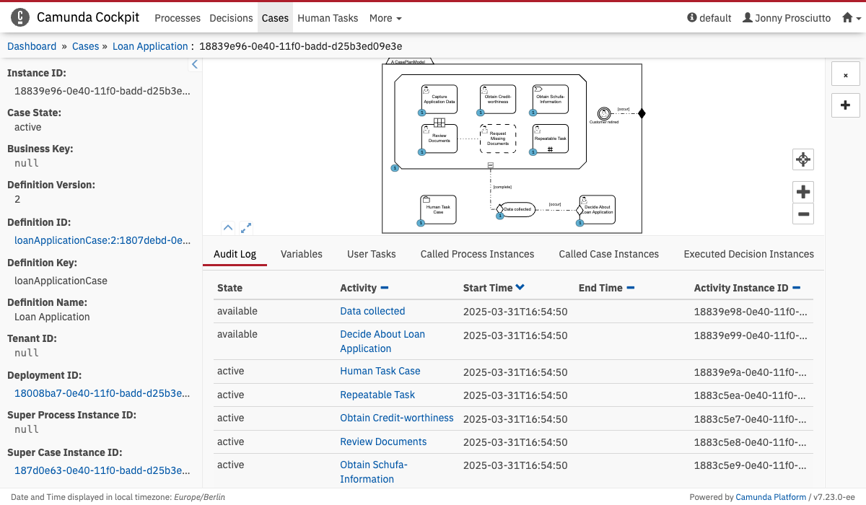
Task: Click the Camunda Cockpit logo icon
Action: (x=21, y=17)
